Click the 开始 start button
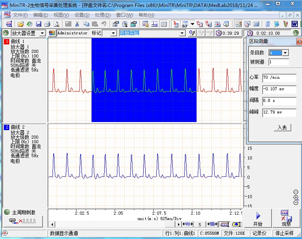The image size is (302, 239). click(x=258, y=219)
